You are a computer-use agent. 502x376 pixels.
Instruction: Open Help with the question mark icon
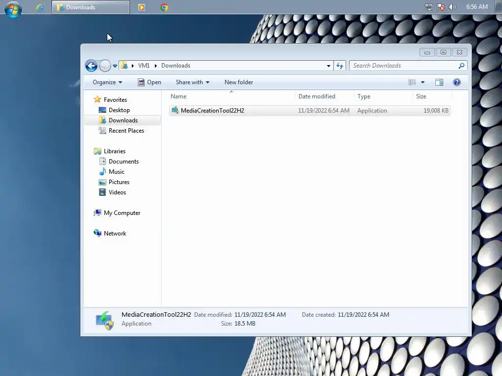457,82
